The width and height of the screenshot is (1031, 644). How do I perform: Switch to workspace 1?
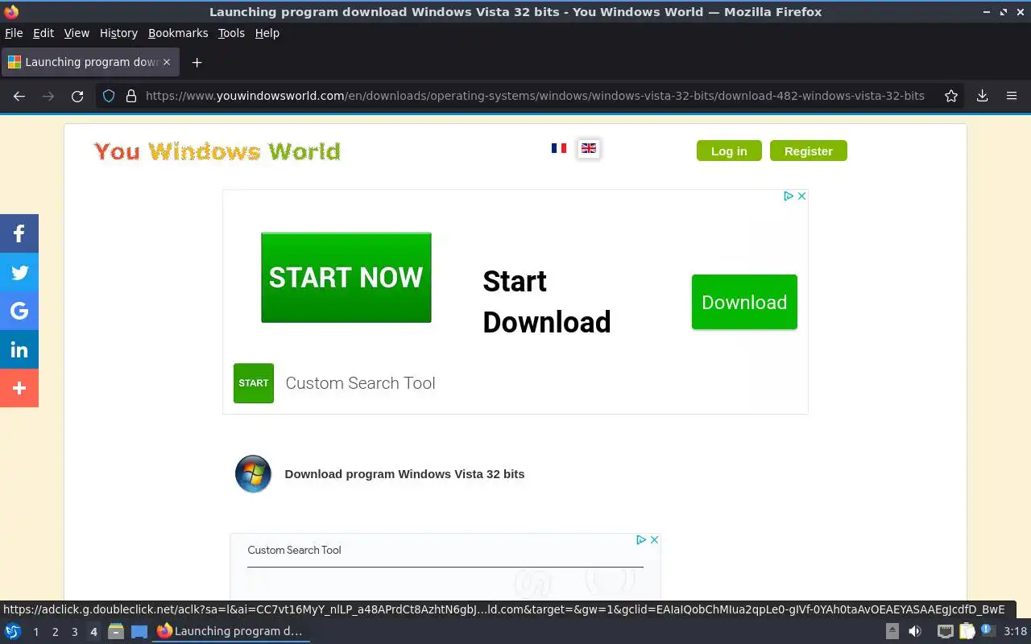[x=35, y=632]
